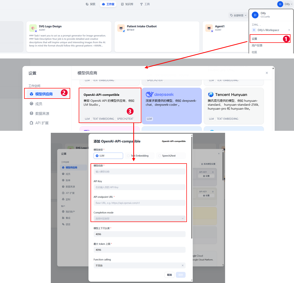The width and height of the screenshot is (294, 283).
Task: Click the small D icon beside Dify's Workspace
Action: 254,30
